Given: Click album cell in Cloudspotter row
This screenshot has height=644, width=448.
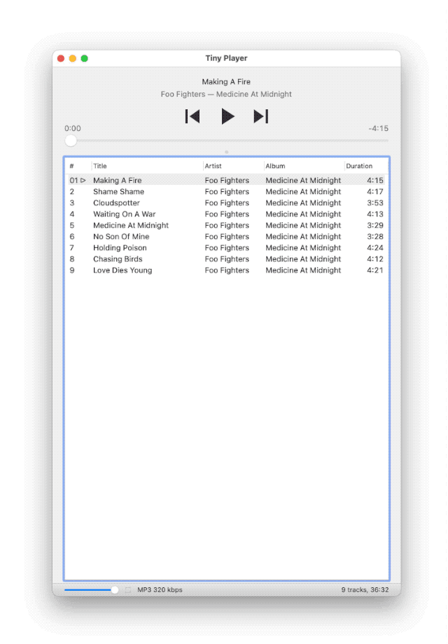Looking at the screenshot, I should pyautogui.click(x=303, y=203).
